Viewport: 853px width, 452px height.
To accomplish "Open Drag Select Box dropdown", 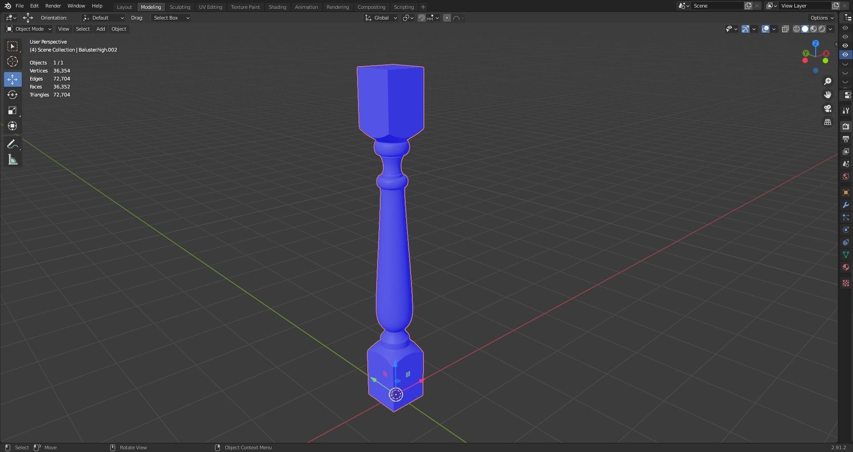I will tap(171, 18).
